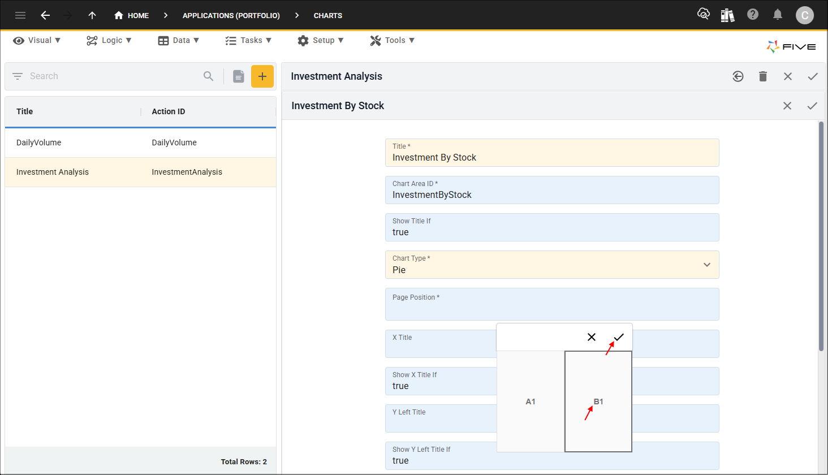Expand the Chart Type dropdown
This screenshot has width=828, height=475.
[706, 265]
